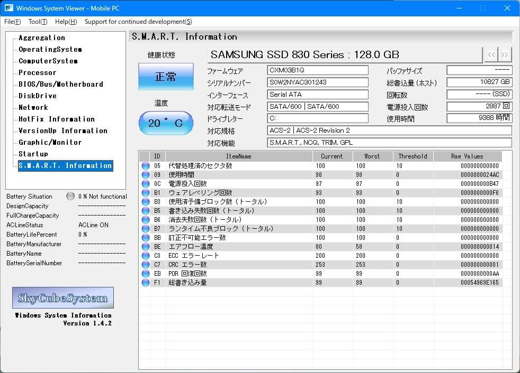
Task: Click the blue icon beside 代替処理済のセクタ数 row
Action: coord(146,165)
